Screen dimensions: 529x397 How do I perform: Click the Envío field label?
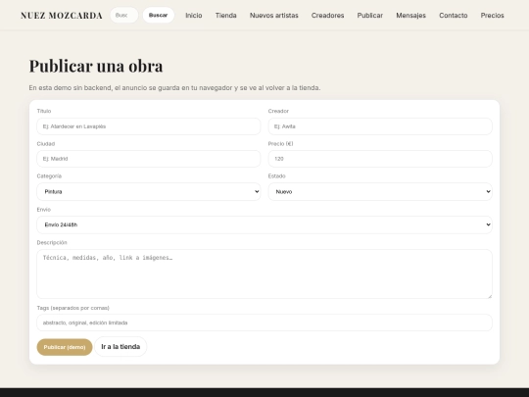[x=43, y=210]
